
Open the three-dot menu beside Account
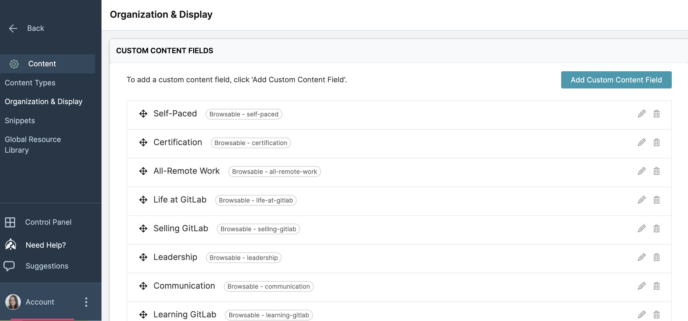[86, 302]
